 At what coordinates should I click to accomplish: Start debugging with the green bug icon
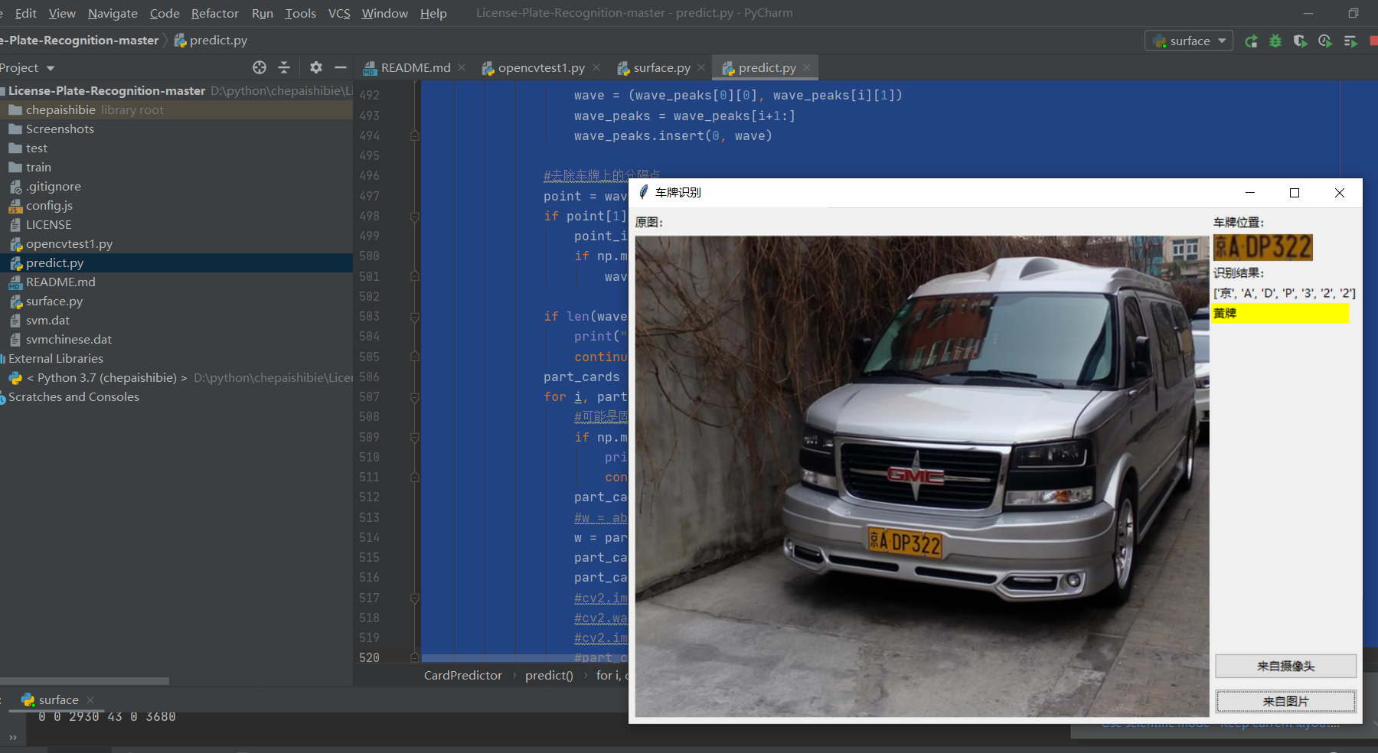click(x=1275, y=41)
